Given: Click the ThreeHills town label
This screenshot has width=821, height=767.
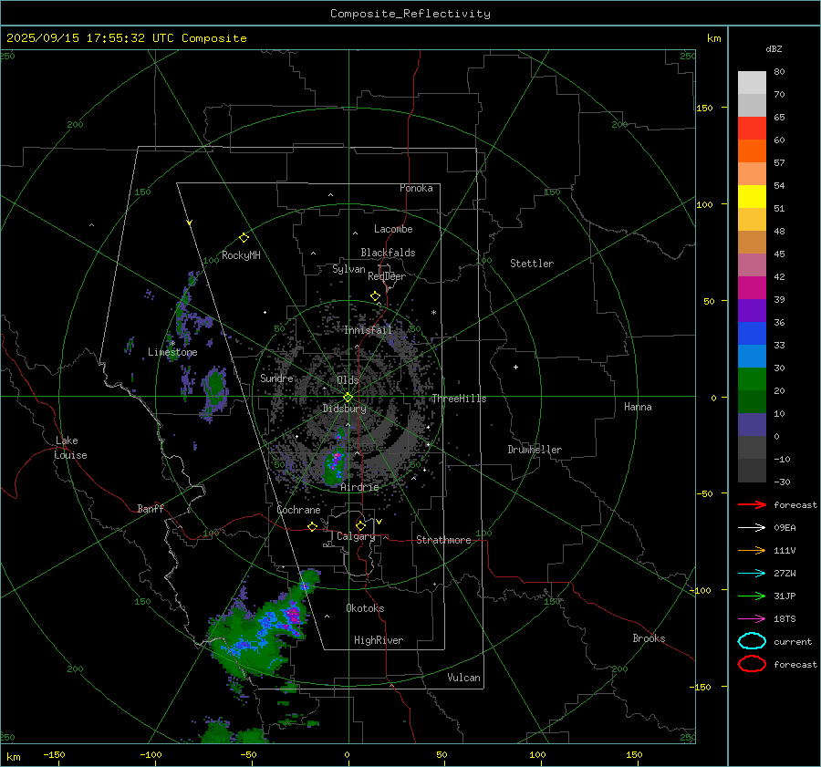Looking at the screenshot, I should (x=459, y=399).
